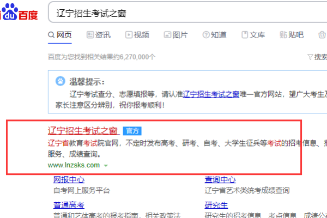Screen dimensions: 327x218
Task: Click the result snippet starting 辽宁省教育考试院官网
Action: coord(187,149)
